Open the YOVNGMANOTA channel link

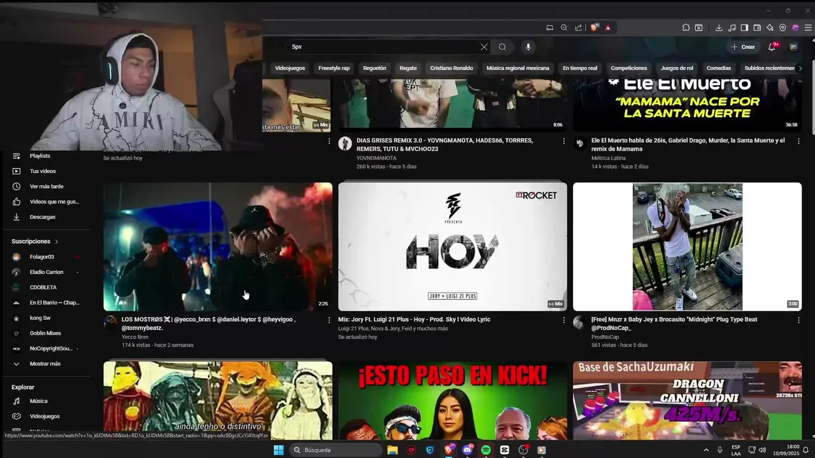376,158
